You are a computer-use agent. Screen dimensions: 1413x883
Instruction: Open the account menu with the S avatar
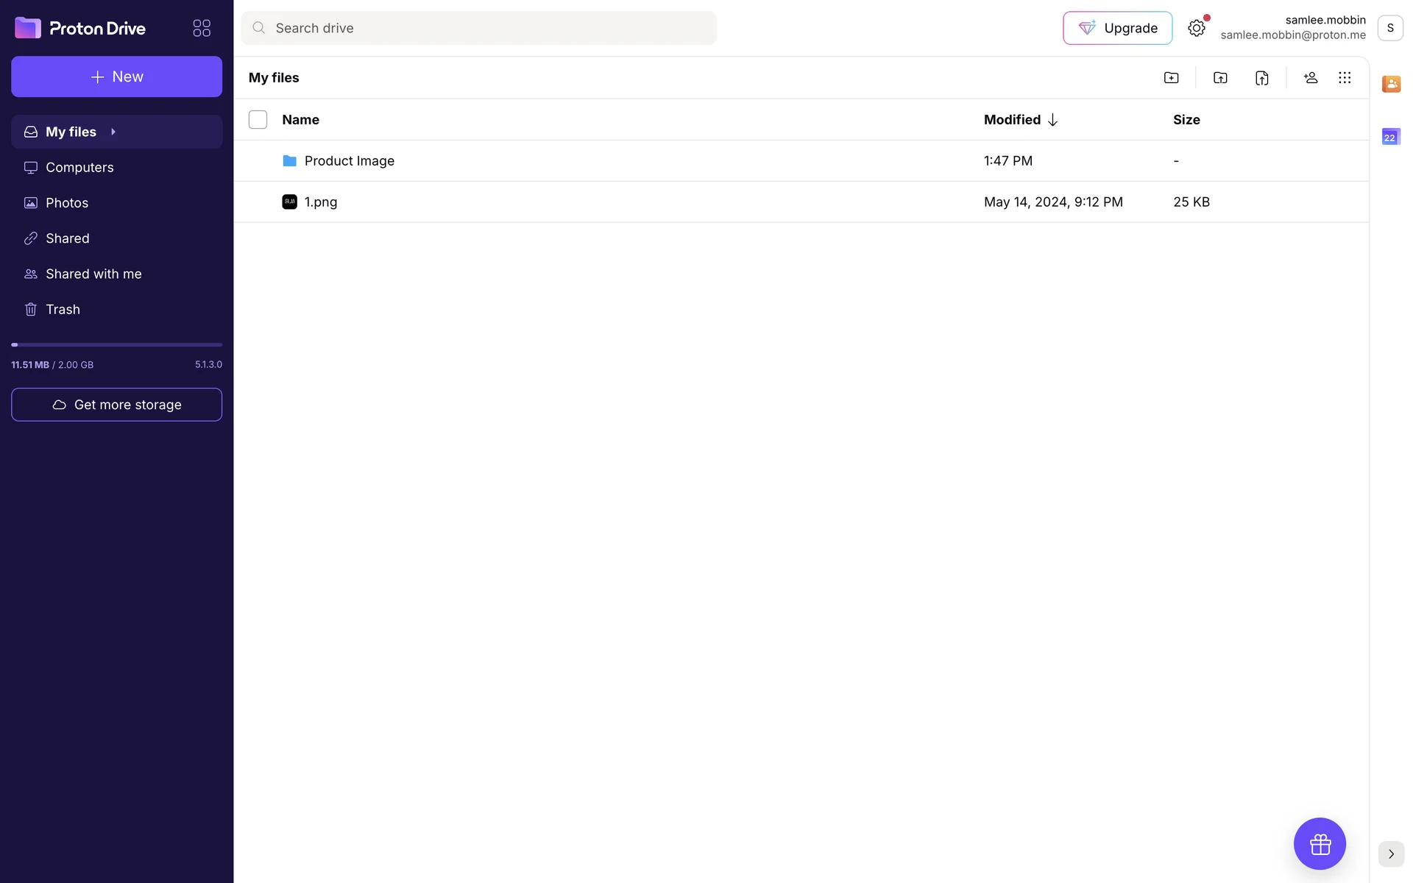(x=1390, y=28)
